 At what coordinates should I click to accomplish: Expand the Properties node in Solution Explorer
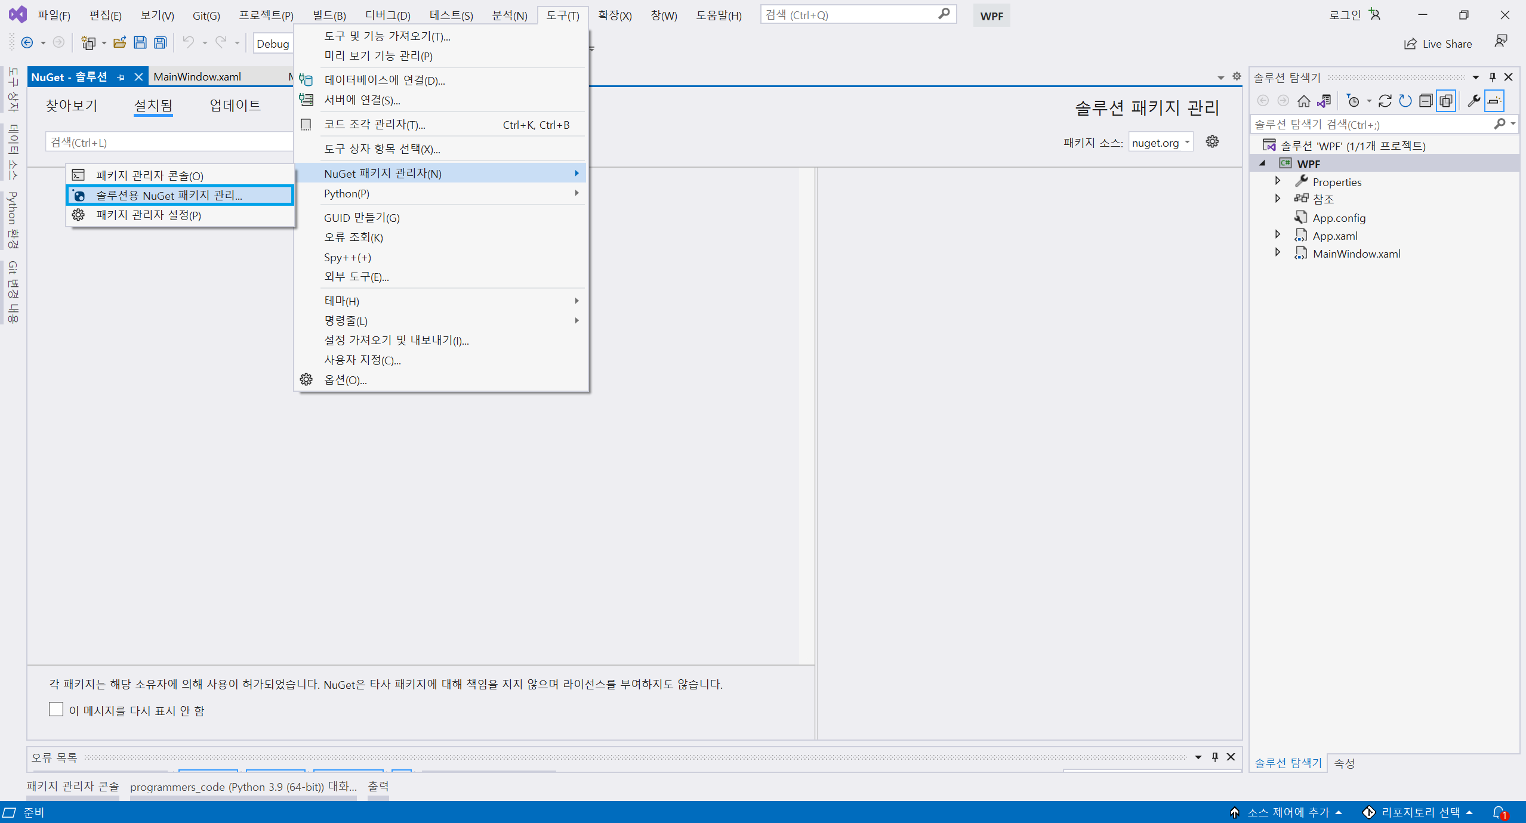click(x=1278, y=181)
